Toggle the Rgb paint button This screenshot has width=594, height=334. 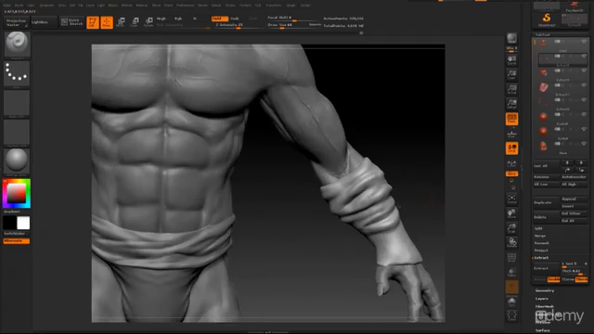click(178, 19)
